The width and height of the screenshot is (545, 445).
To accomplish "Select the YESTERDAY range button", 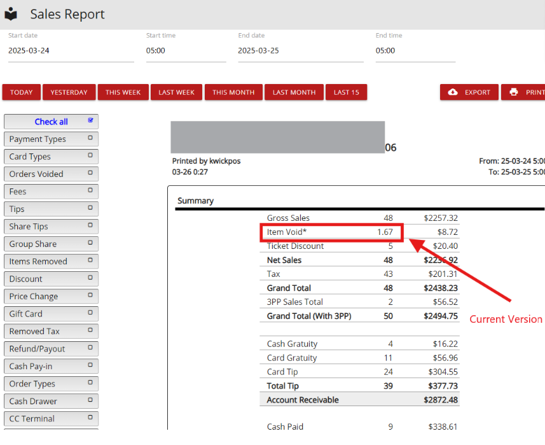I will click(69, 92).
